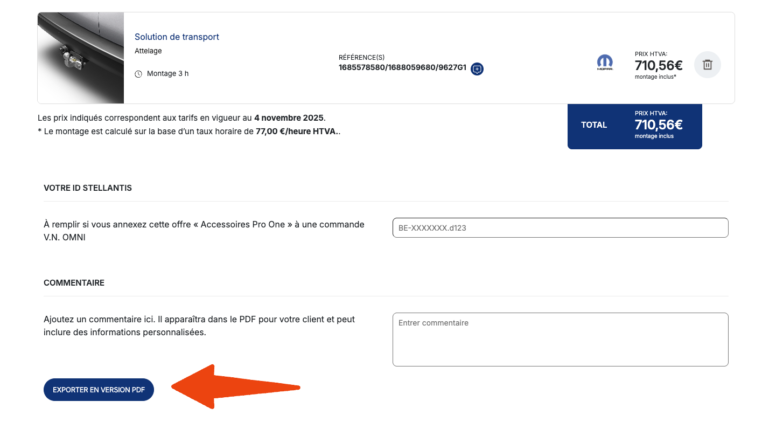Focus the Stellantis ID input field
This screenshot has height=422, width=762.
pos(560,228)
